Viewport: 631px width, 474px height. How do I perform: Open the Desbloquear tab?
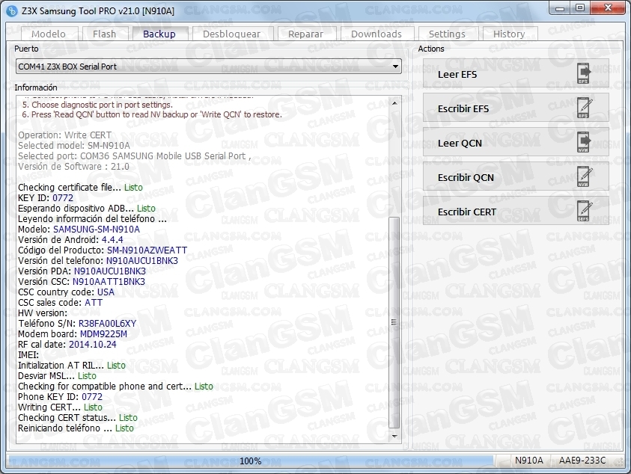(x=233, y=34)
